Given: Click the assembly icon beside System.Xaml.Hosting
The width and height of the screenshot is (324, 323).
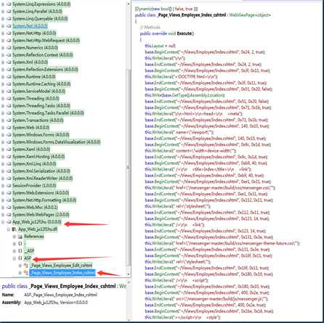Looking at the screenshot, I should (x=9, y=157).
